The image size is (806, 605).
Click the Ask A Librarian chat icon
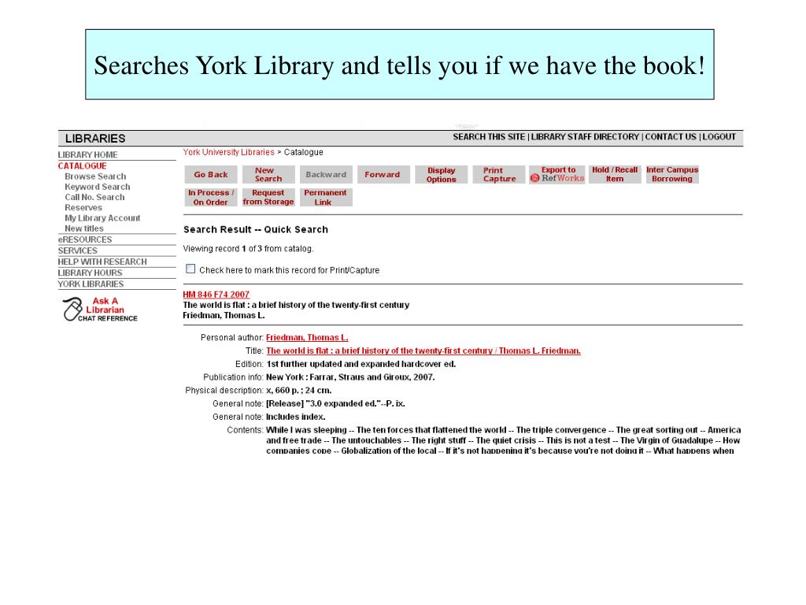[100, 309]
